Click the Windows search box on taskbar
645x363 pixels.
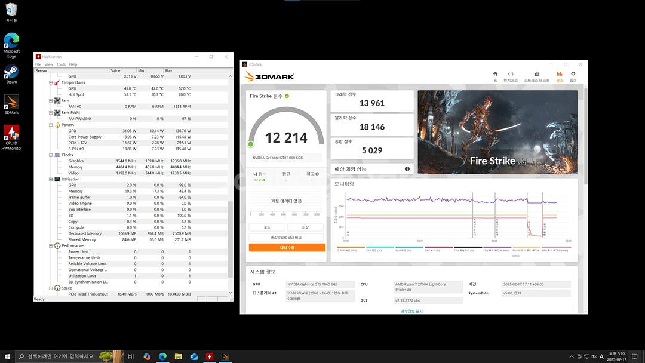tap(69, 356)
